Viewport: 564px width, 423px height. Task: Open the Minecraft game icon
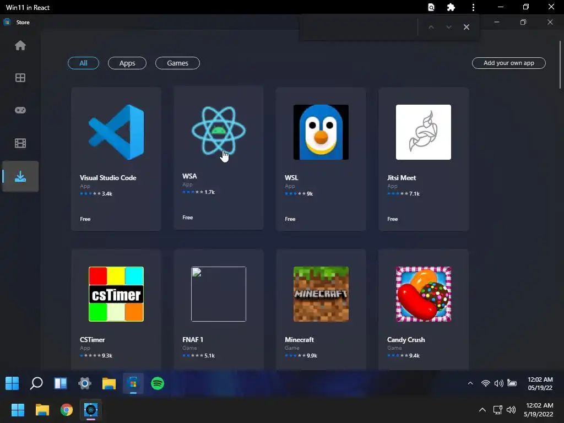pyautogui.click(x=321, y=294)
